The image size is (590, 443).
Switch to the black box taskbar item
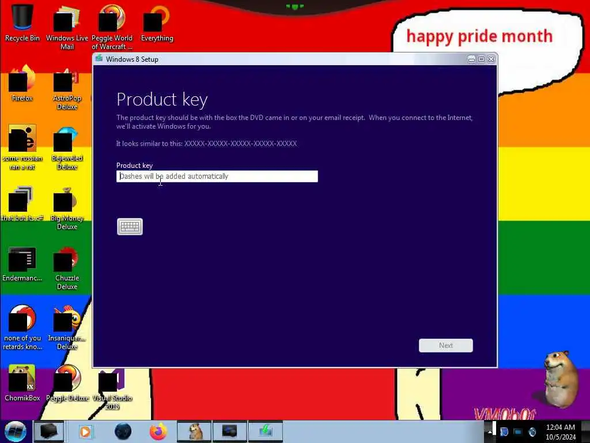49,431
